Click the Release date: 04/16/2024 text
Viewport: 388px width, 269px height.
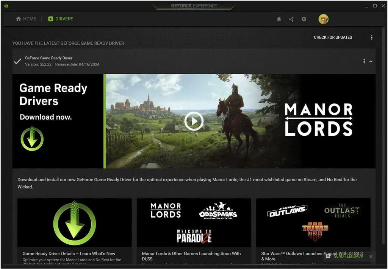[77, 64]
